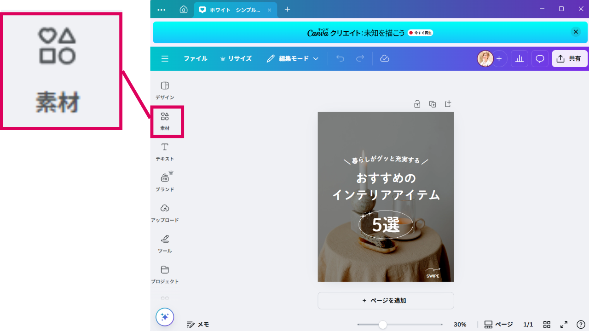Screen dimensions: 589x331
Task: Expand the 編集モード dropdown
Action: coord(293,58)
